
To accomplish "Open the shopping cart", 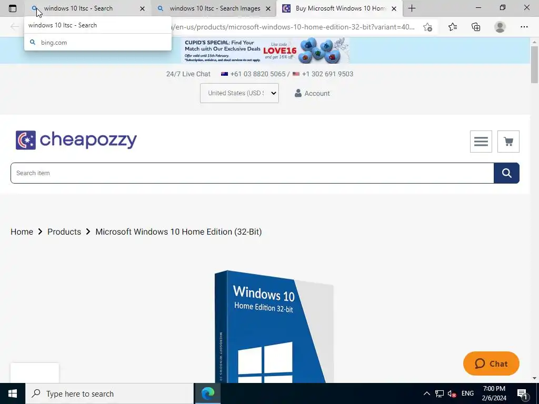I will point(508,142).
